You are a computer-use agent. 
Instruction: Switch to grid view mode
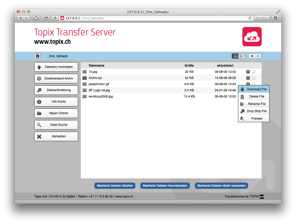click(241, 56)
